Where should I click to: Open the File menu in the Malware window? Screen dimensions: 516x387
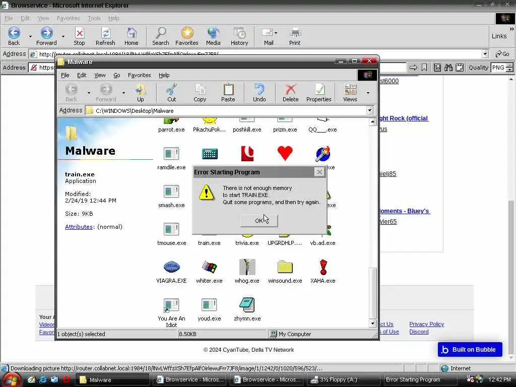[x=65, y=76]
